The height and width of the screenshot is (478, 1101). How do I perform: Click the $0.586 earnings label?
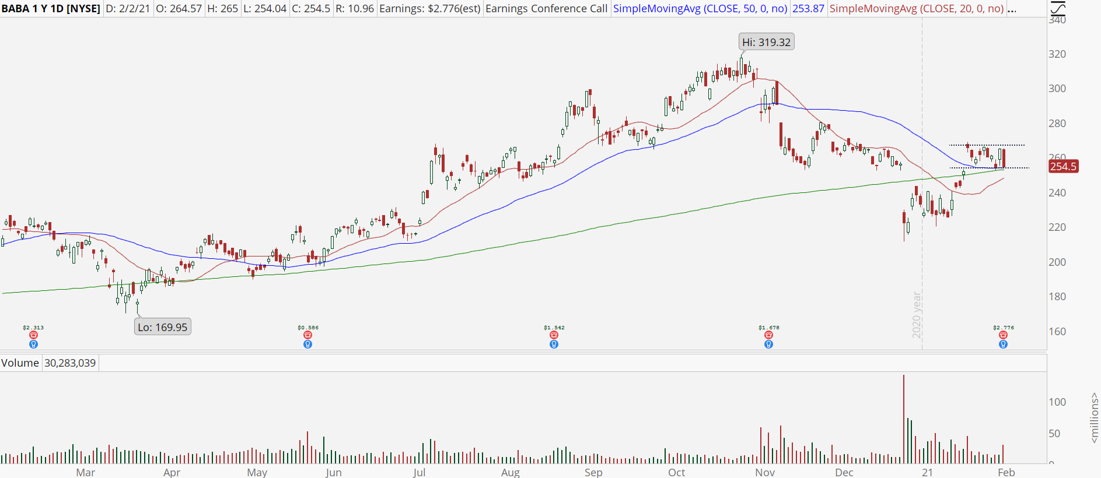click(x=308, y=328)
